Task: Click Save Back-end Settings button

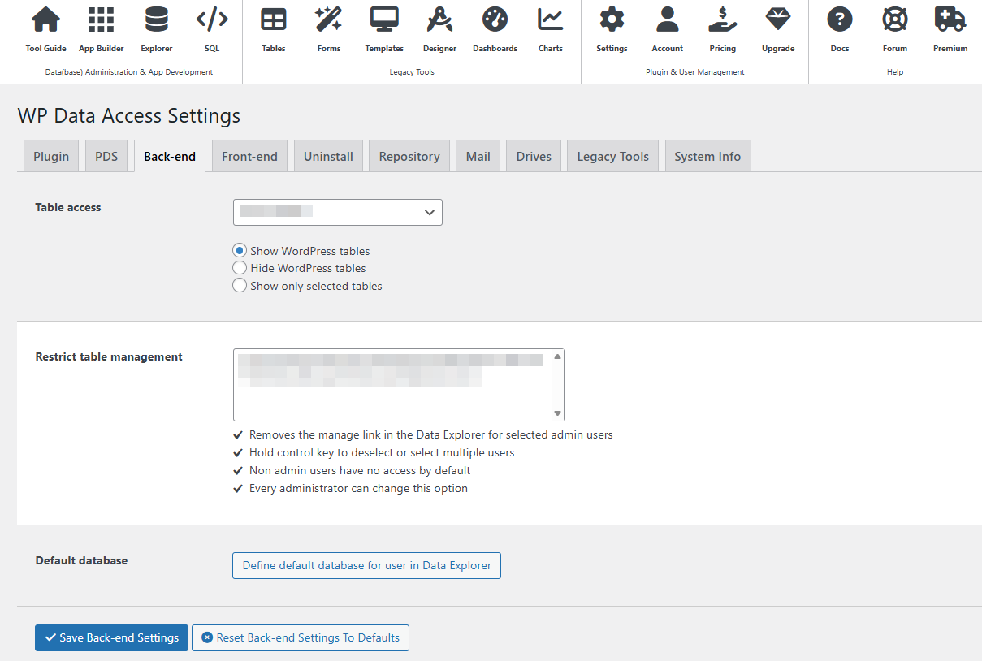Action: pyautogui.click(x=111, y=637)
